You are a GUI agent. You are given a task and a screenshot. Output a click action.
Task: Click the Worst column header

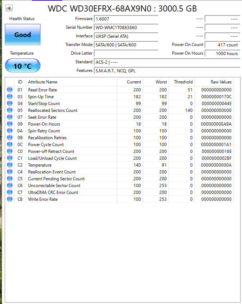(x=156, y=82)
